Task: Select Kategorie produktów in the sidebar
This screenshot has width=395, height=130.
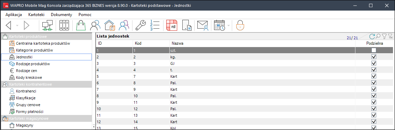Action: [34, 50]
